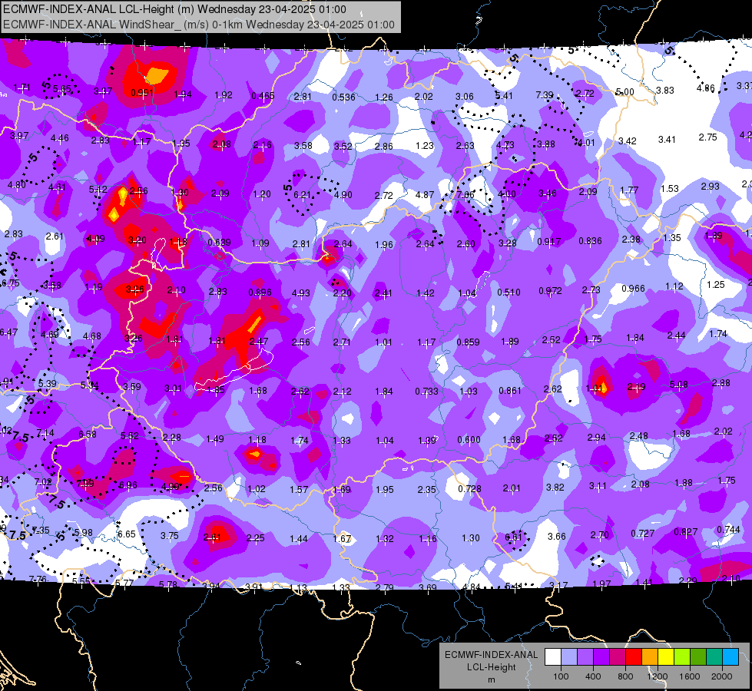Screen dimensions: 752x691
Task: Click the legend label 800
Action: pos(625,676)
